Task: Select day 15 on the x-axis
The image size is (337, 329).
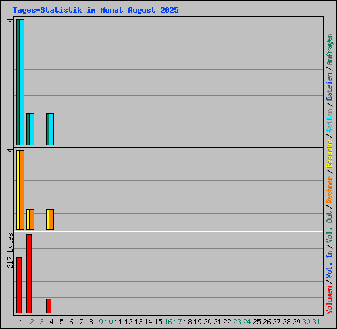Action: tap(158, 322)
